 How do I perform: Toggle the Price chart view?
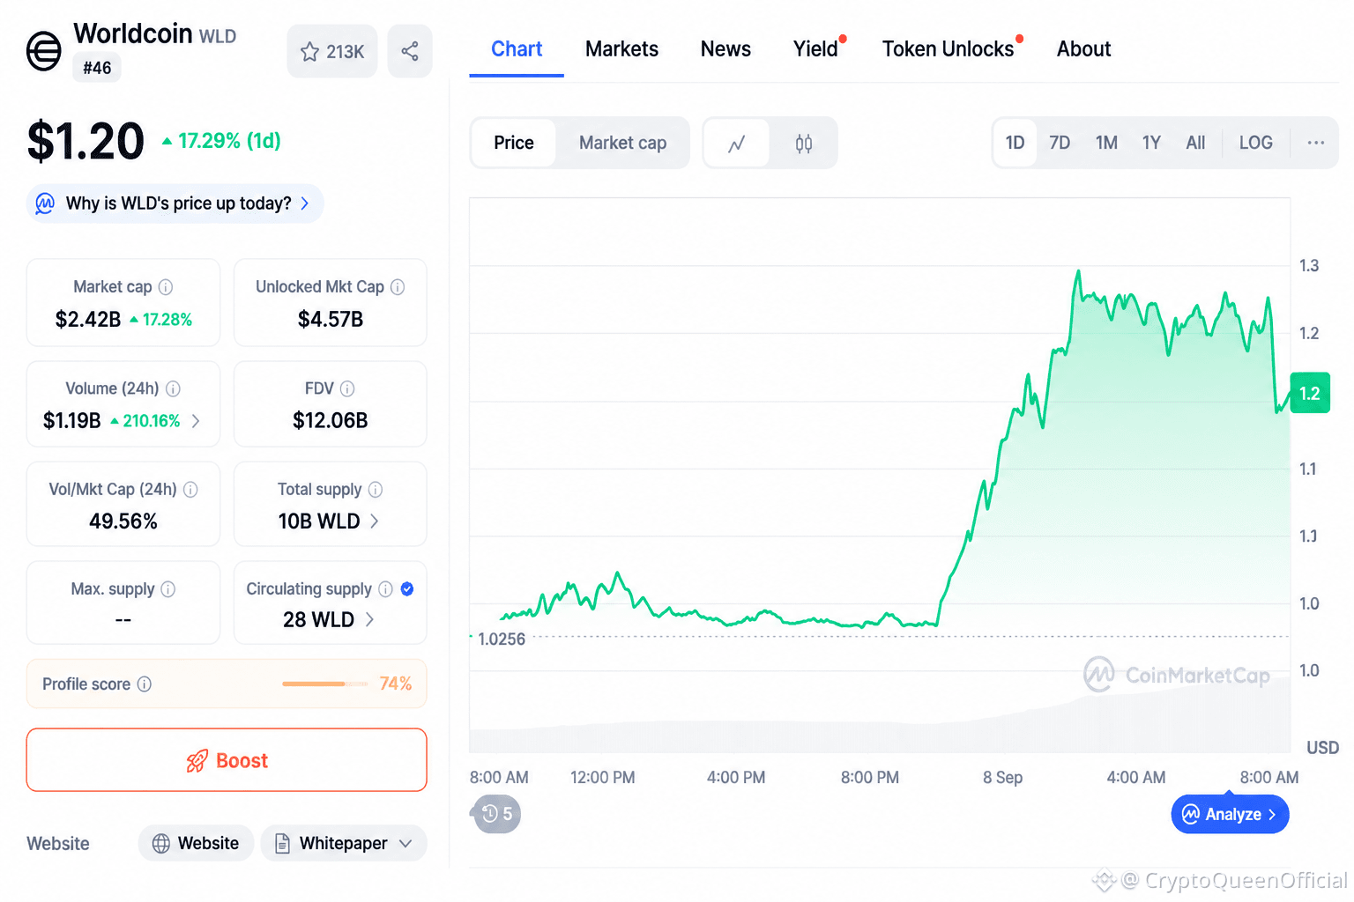pos(514,143)
